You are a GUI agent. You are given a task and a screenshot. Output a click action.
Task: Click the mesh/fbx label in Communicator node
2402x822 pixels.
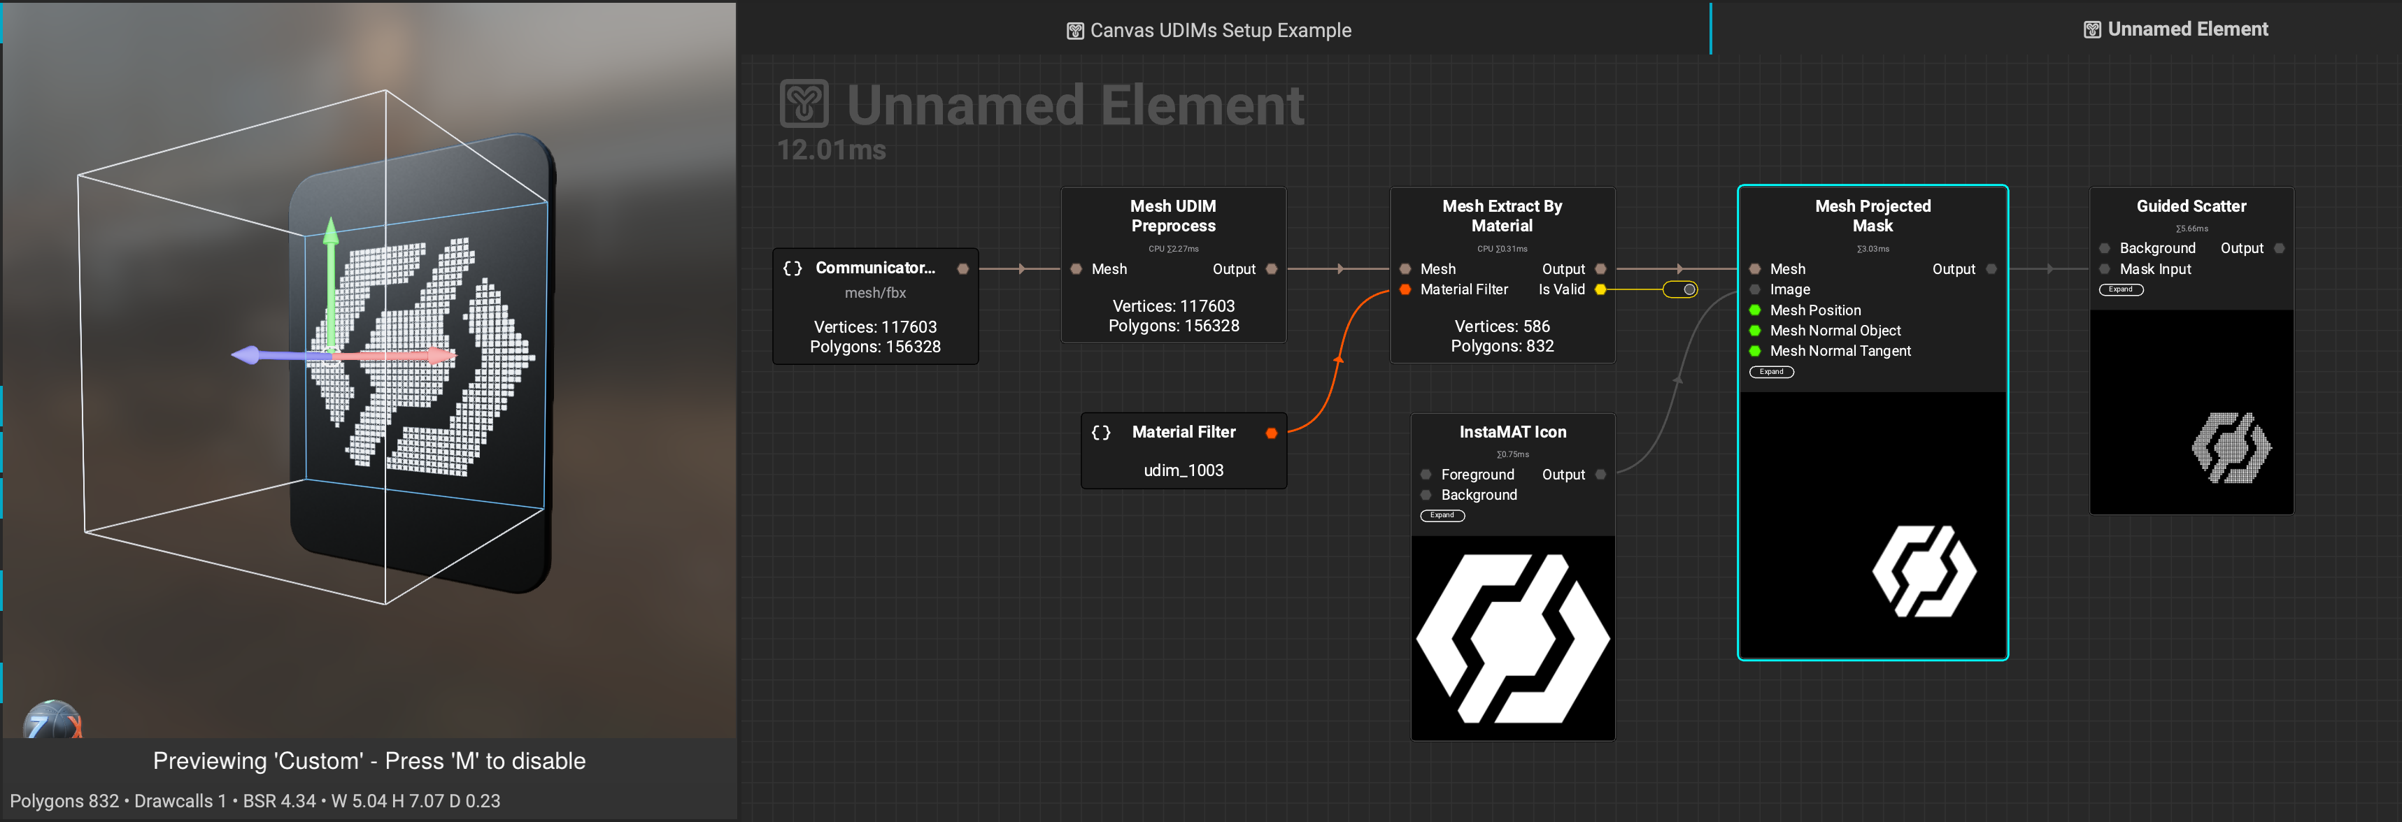tap(876, 293)
